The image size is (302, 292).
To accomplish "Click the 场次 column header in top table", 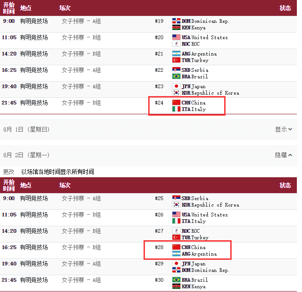I will [x=65, y=8].
